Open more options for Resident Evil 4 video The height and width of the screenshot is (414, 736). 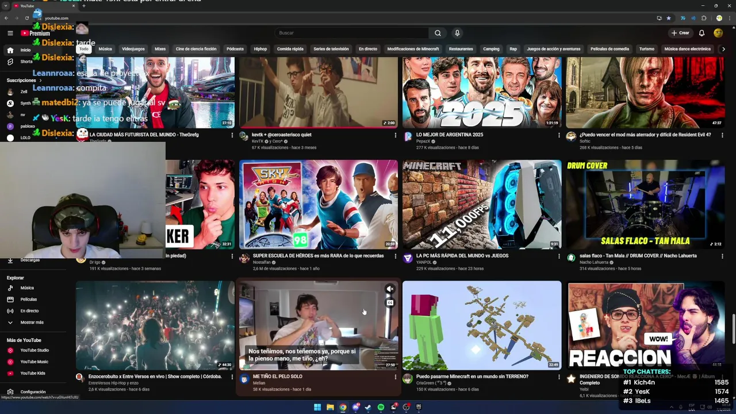722,135
